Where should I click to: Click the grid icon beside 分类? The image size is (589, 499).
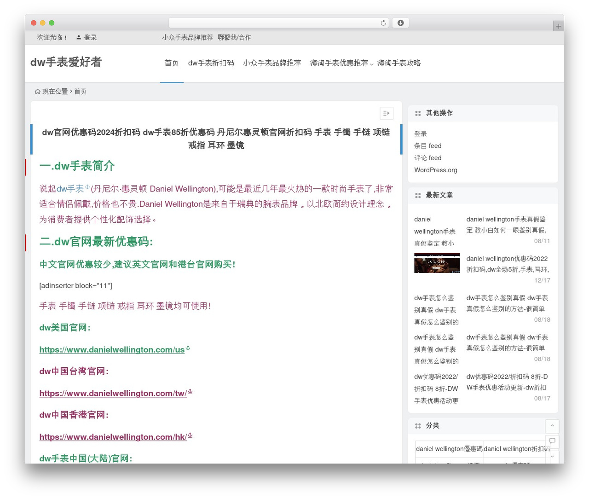[418, 426]
